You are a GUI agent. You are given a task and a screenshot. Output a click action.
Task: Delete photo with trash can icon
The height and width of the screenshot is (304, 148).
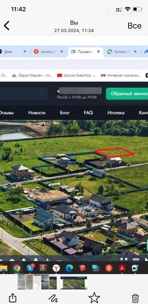pyautogui.click(x=135, y=298)
